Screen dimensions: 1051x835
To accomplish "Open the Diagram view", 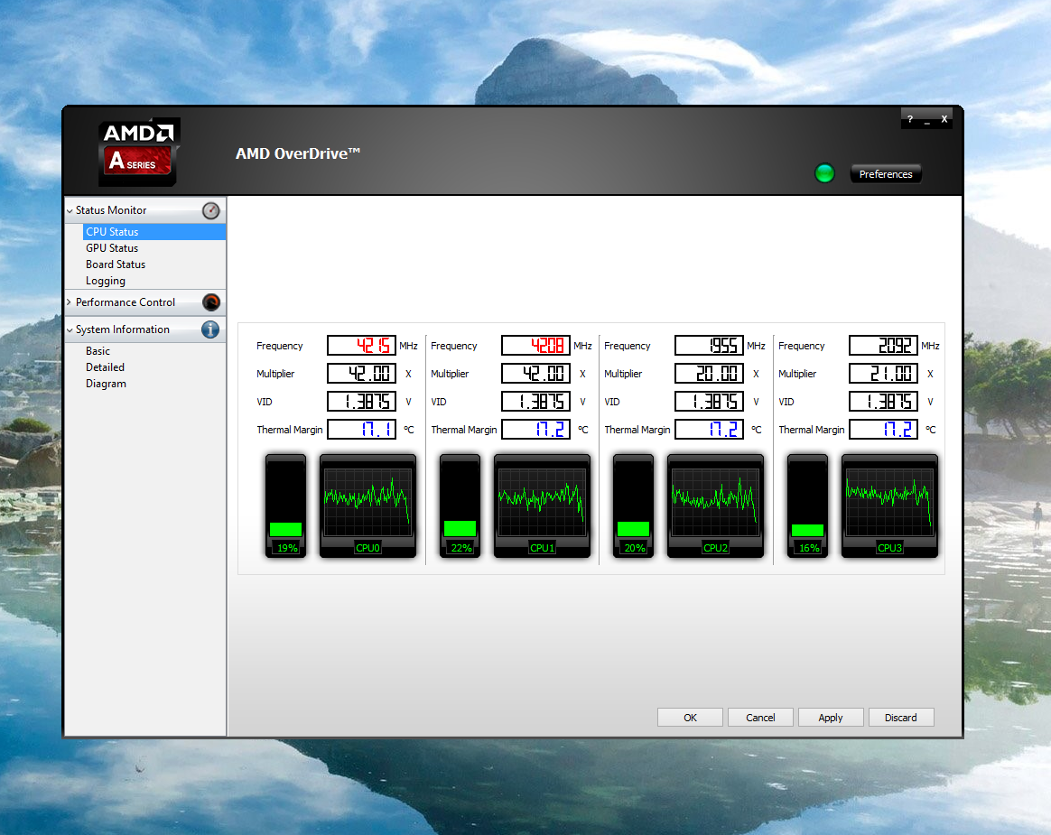I will 106,384.
